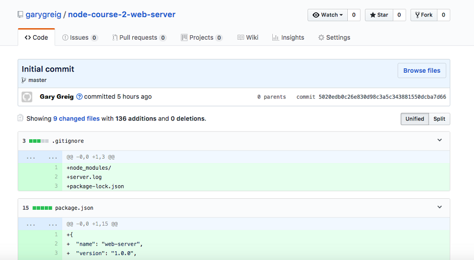This screenshot has width=474, height=260.
Task: Click the diffstat squares beside package.json
Action: pos(42,208)
